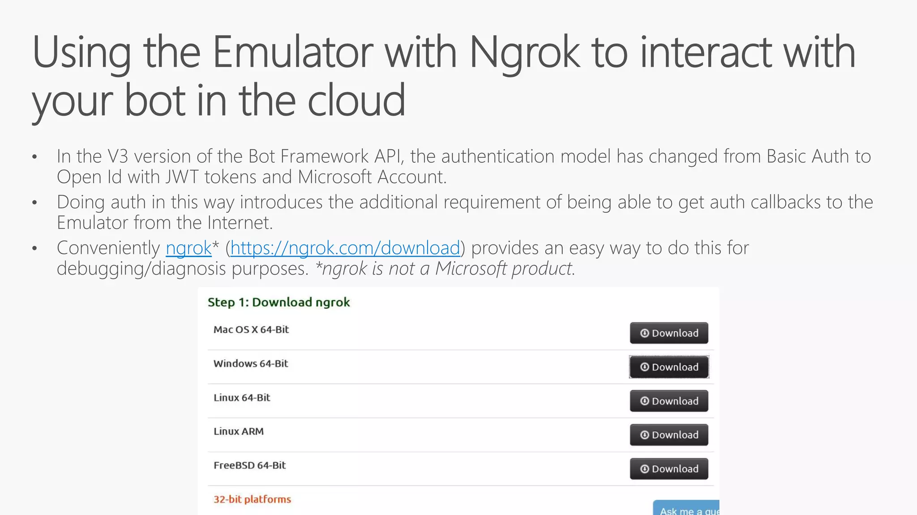Select the 'Step 1: Download ngrok' heading

pyautogui.click(x=279, y=303)
